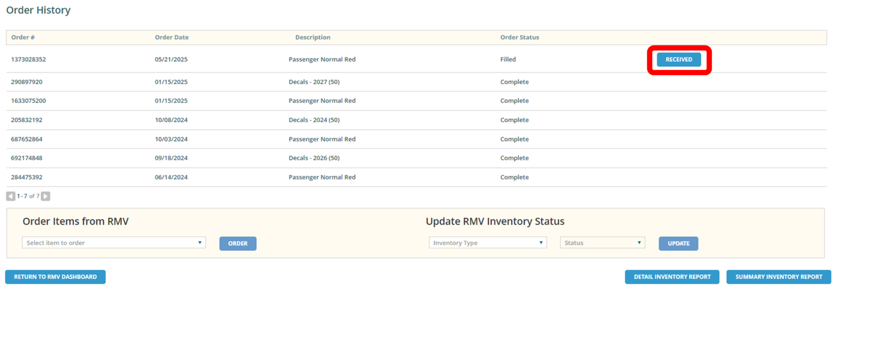Mark order 1373028352 as Received
The width and height of the screenshot is (883, 341).
click(x=679, y=60)
